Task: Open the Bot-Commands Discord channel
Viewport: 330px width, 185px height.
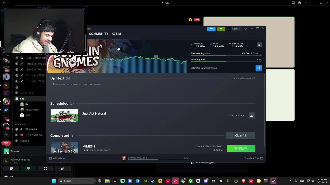Action: pyautogui.click(x=31, y=58)
